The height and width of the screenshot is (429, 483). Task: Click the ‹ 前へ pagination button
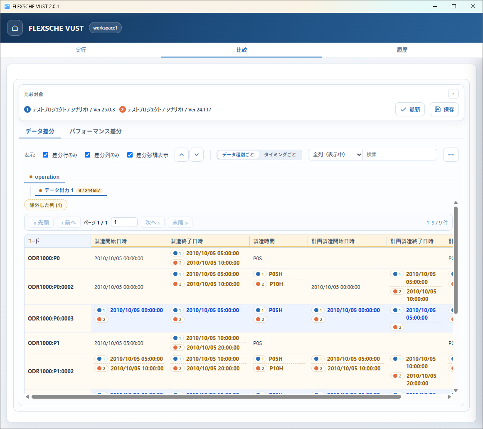pos(69,222)
